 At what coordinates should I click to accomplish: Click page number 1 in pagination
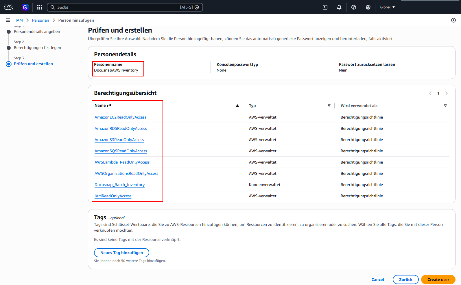[438, 93]
